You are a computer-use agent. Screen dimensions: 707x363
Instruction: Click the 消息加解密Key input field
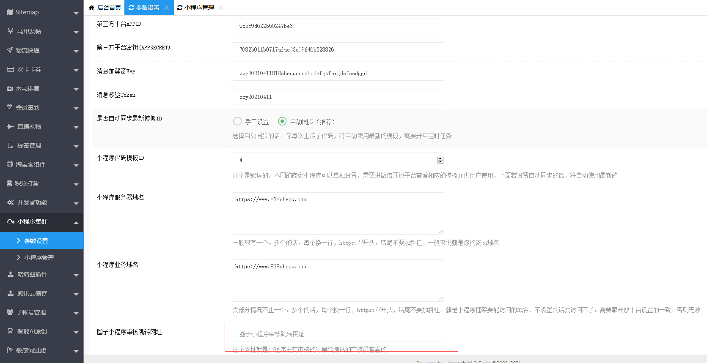[338, 73]
